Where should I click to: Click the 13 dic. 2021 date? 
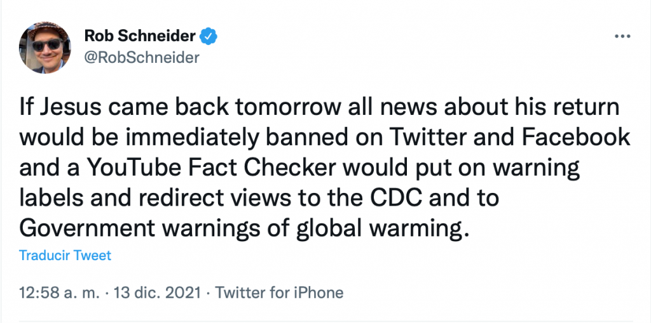[x=156, y=293]
